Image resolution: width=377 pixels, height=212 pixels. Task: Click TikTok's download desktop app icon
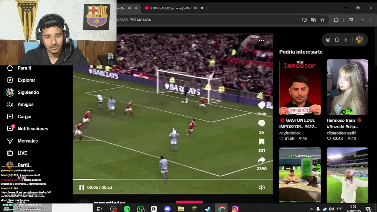pos(346,40)
